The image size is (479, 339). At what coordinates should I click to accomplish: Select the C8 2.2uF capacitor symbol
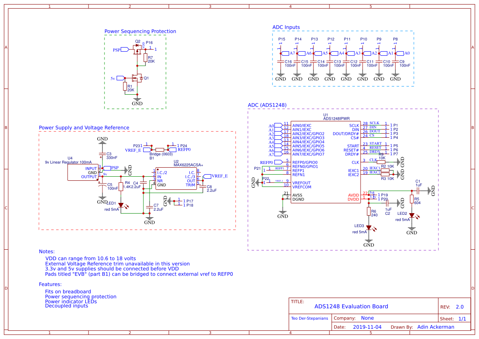point(202,187)
